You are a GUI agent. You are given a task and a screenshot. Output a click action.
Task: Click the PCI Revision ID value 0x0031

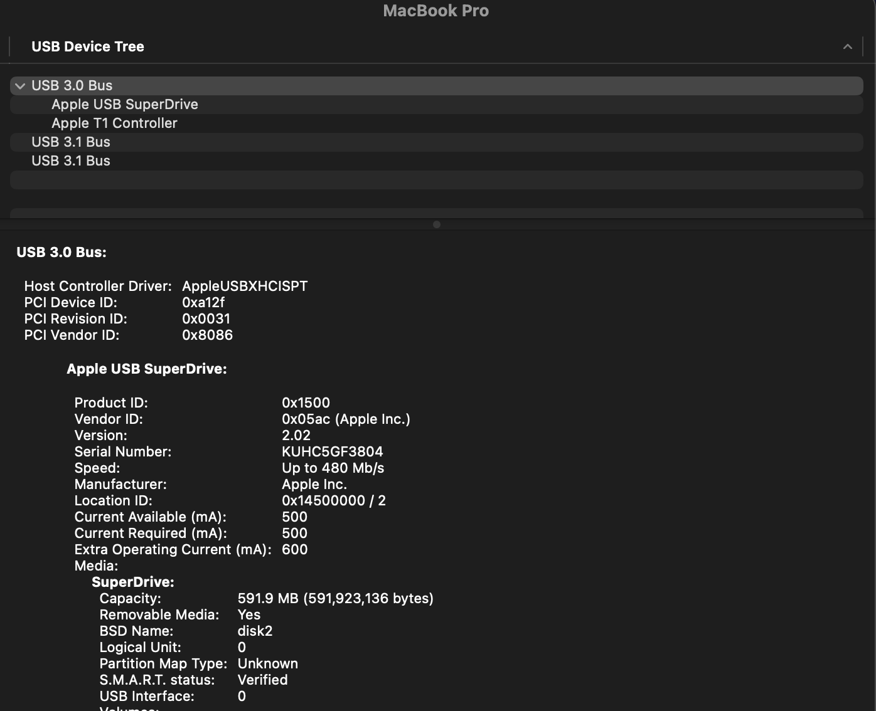pyautogui.click(x=206, y=319)
